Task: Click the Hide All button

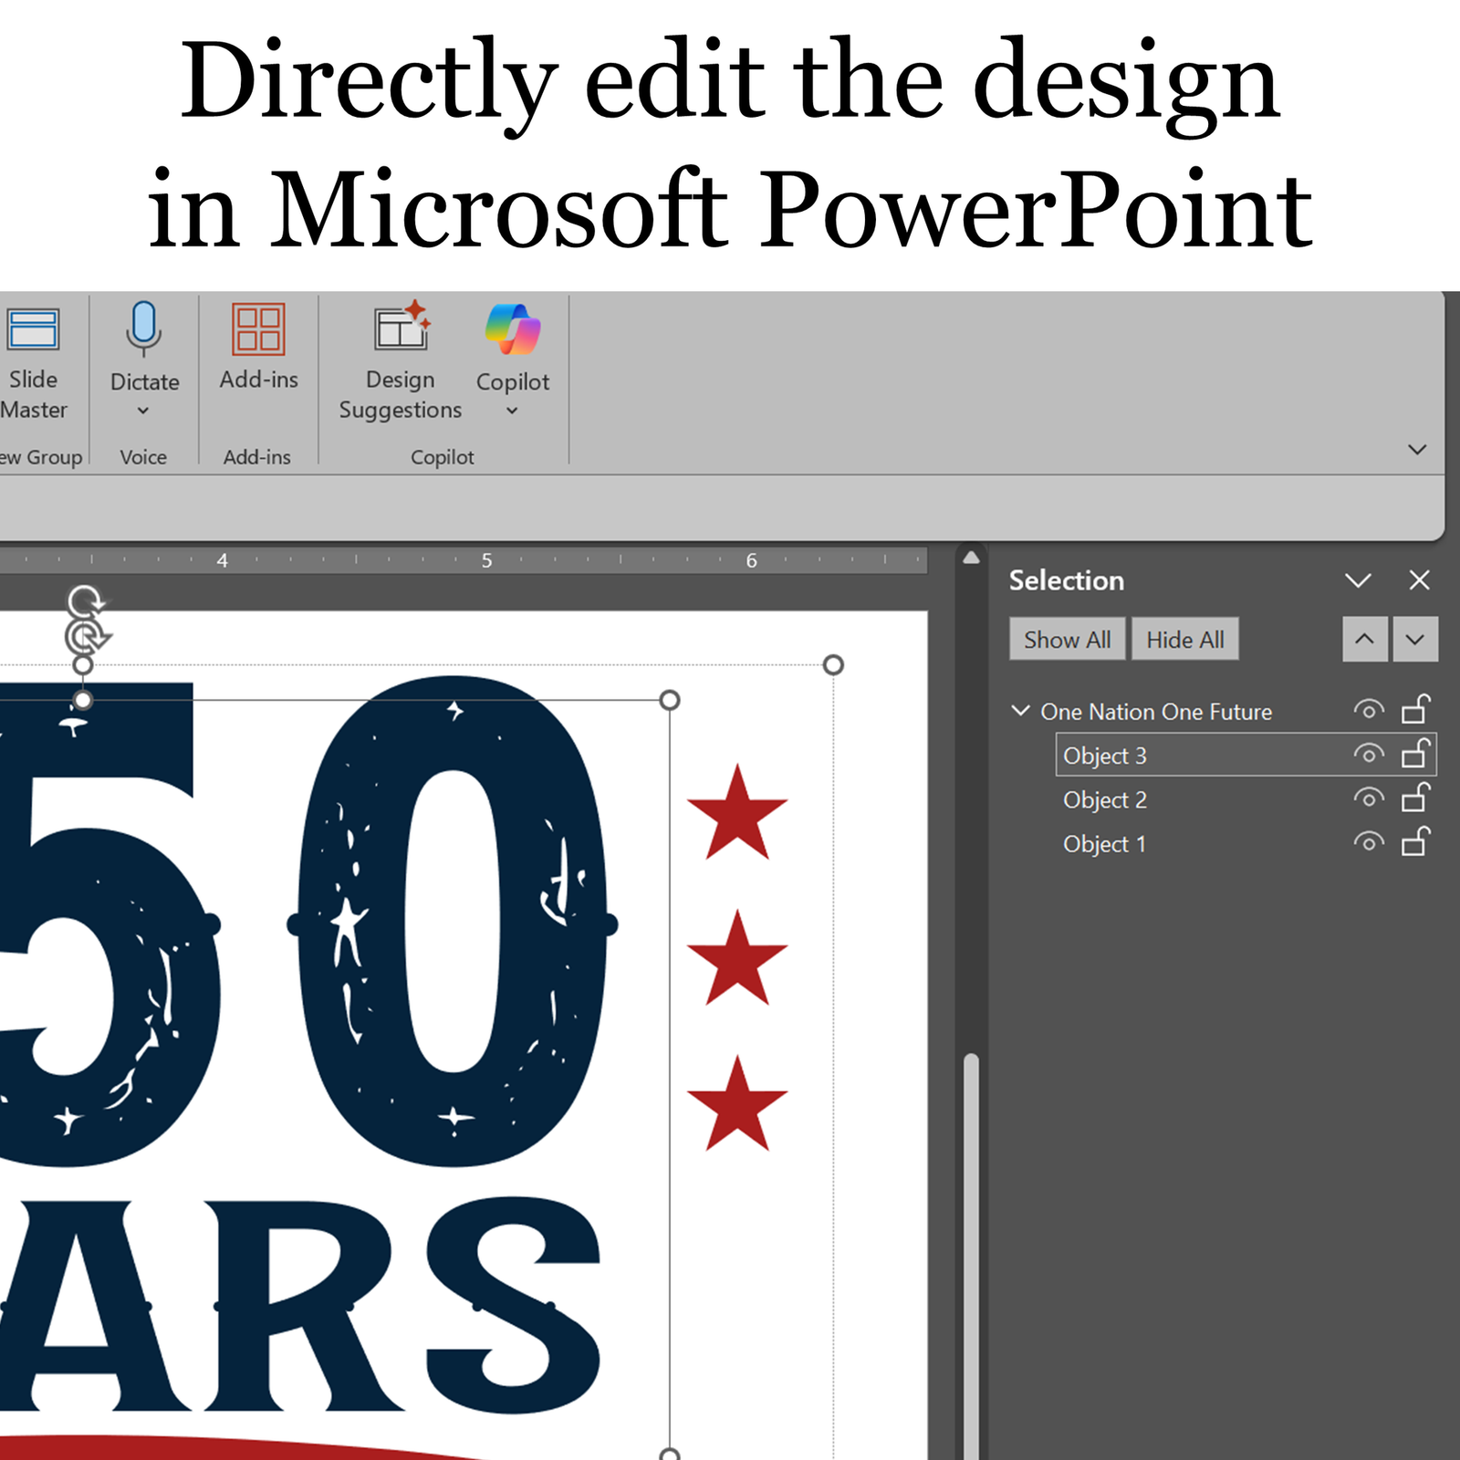Action: click(1185, 640)
